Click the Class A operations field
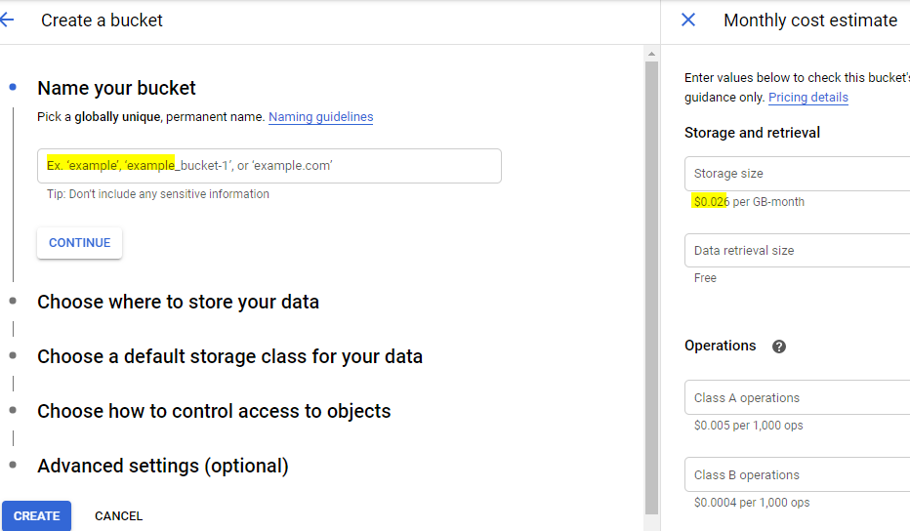Screen dimensions: 910x531 click(797, 397)
